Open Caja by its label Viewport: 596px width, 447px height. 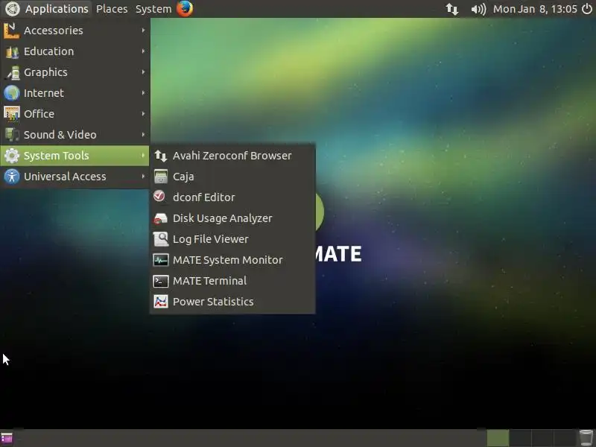183,177
